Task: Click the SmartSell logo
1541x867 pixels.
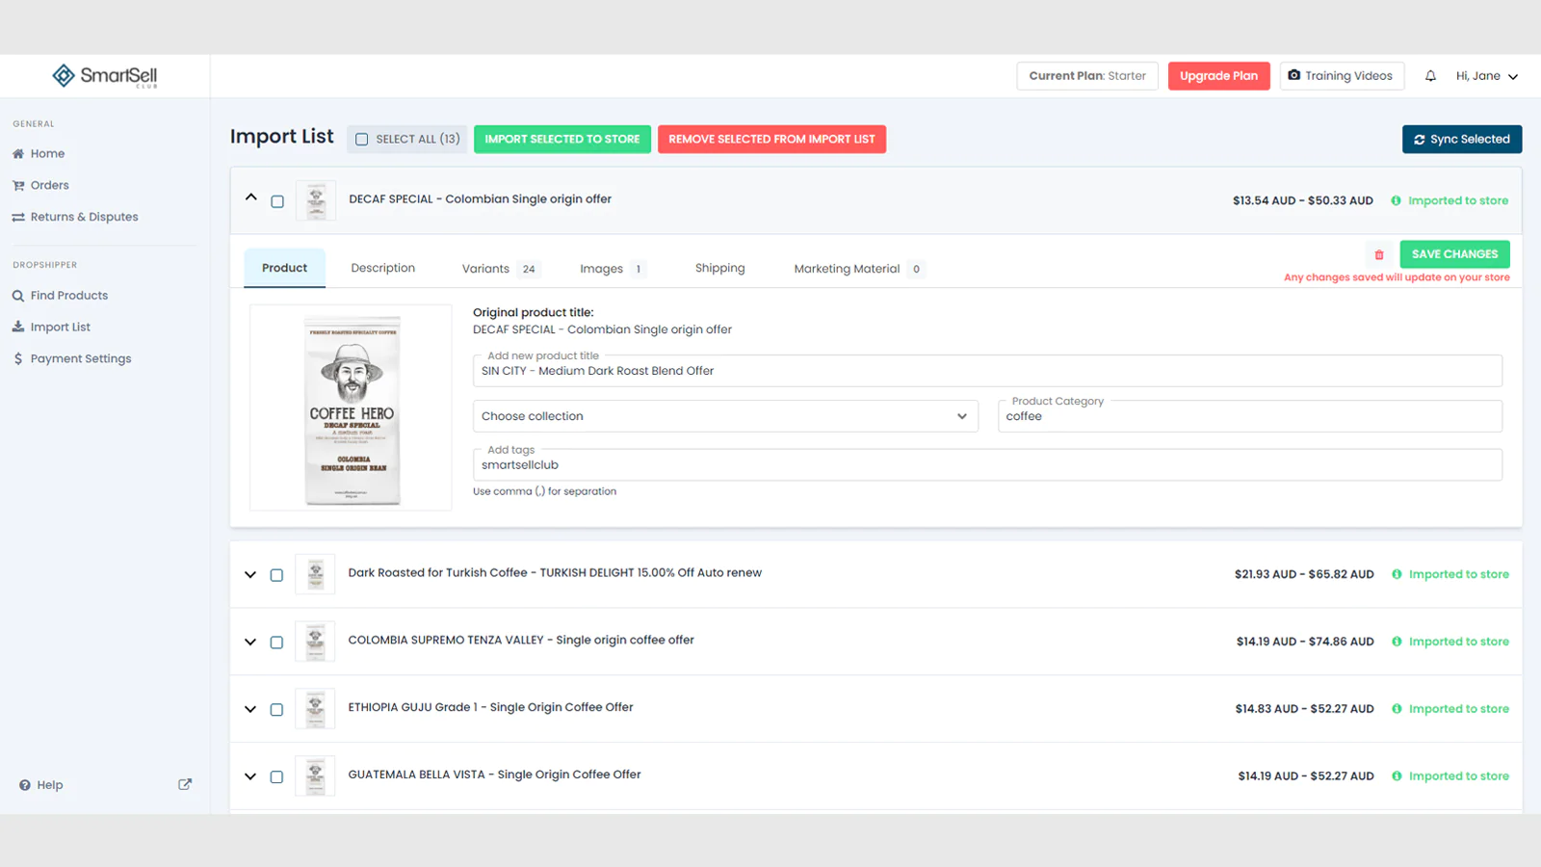Action: click(x=105, y=76)
